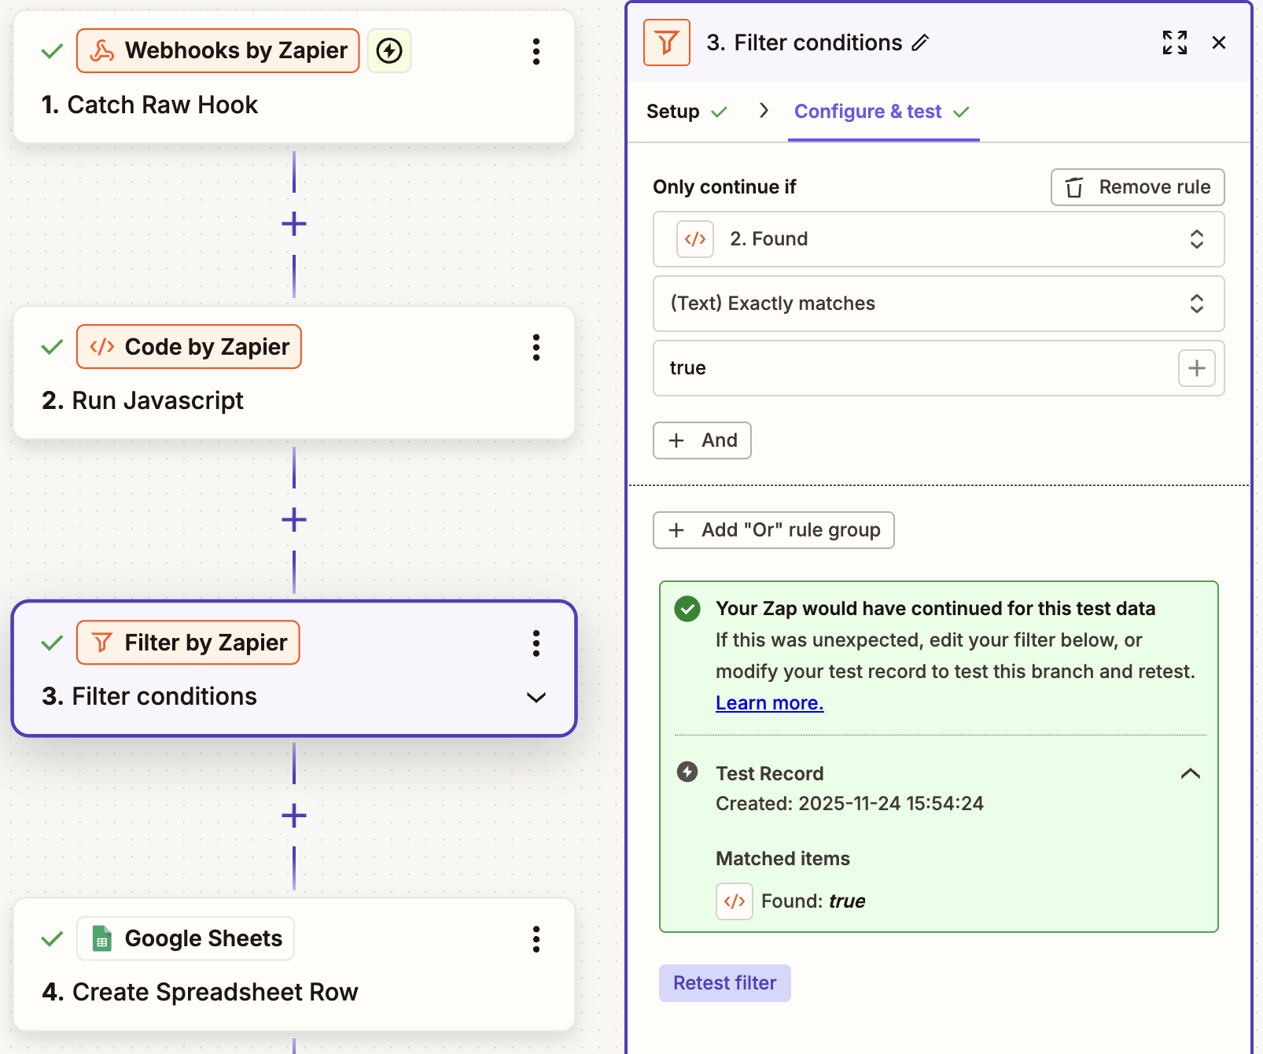1263x1054 pixels.
Task: Click the 'Only continue if' label
Action: pos(724,187)
